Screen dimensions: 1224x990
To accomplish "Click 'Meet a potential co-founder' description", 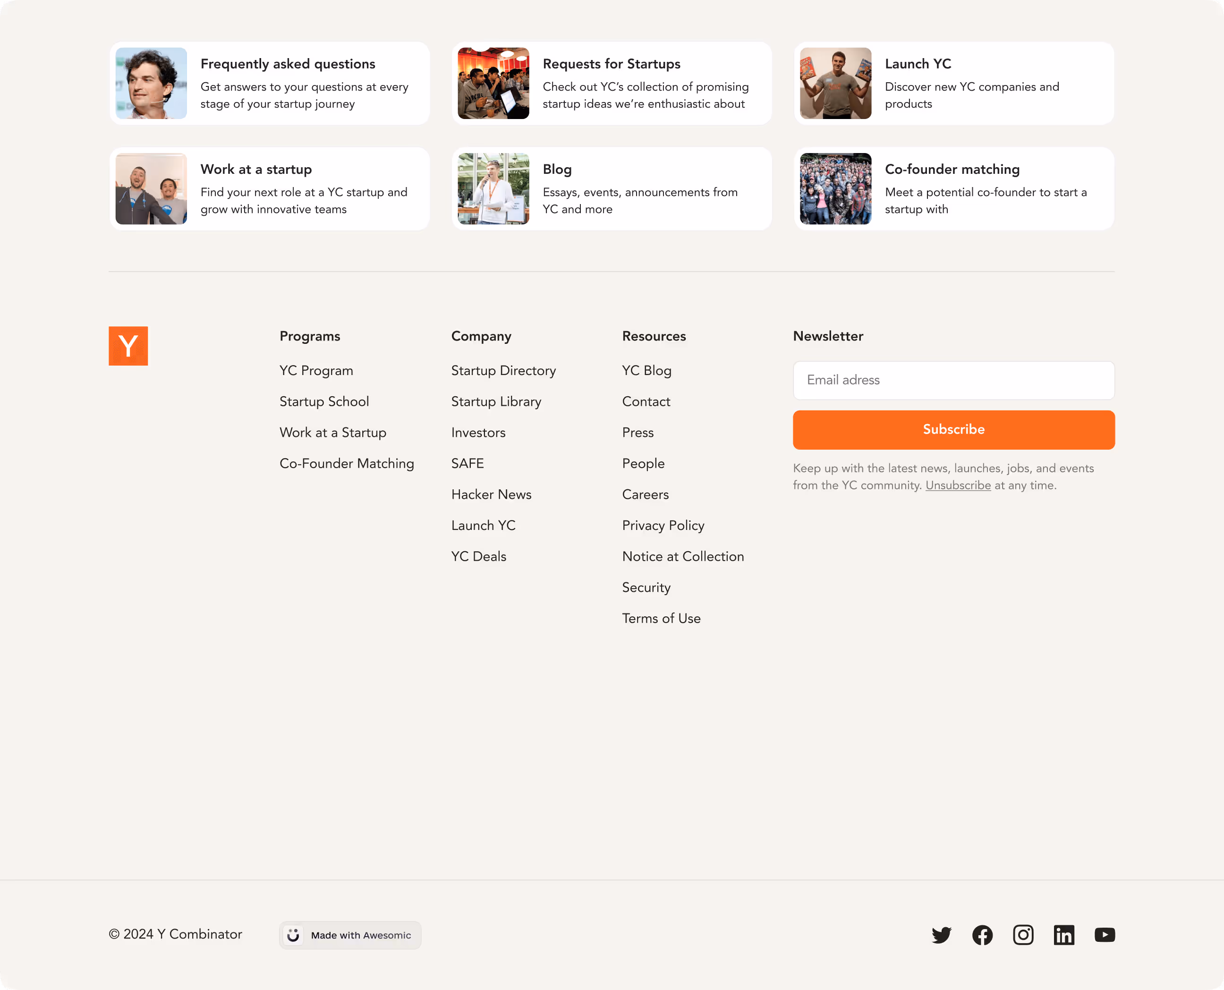I will [x=986, y=201].
